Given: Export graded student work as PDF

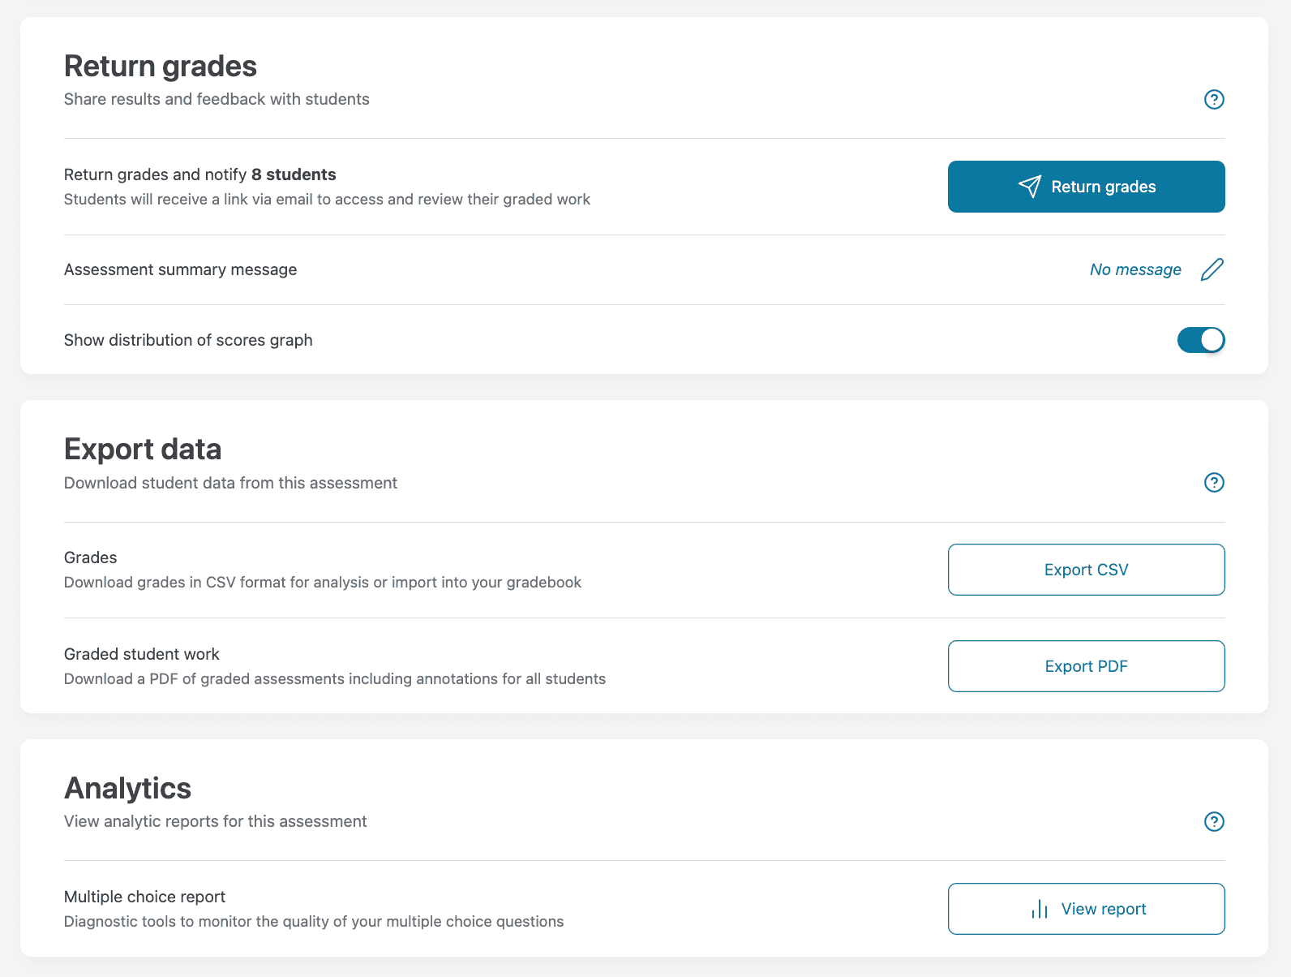Looking at the screenshot, I should [1086, 666].
